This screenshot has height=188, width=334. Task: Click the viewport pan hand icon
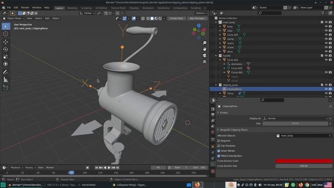pos(205,49)
